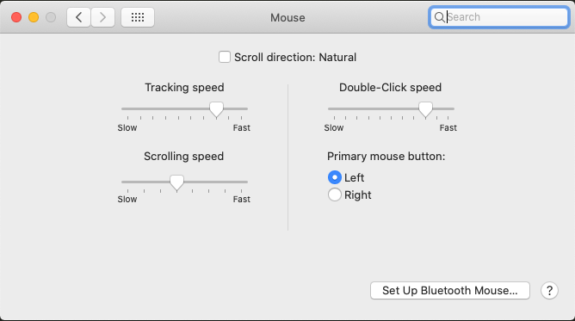Viewport: 575px width, 321px height.
Task: Click the Double-Click speed slider thumb
Action: pyautogui.click(x=425, y=110)
